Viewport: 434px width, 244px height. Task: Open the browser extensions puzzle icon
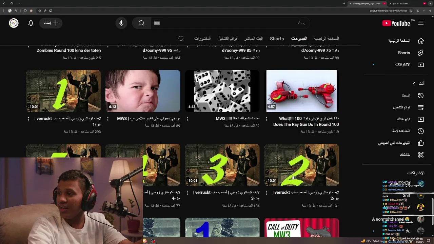(25, 11)
